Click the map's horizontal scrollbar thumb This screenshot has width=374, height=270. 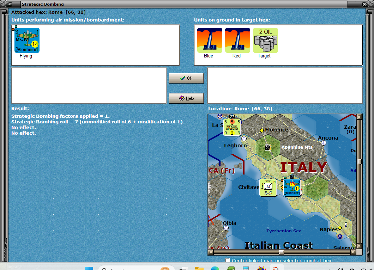282,252
